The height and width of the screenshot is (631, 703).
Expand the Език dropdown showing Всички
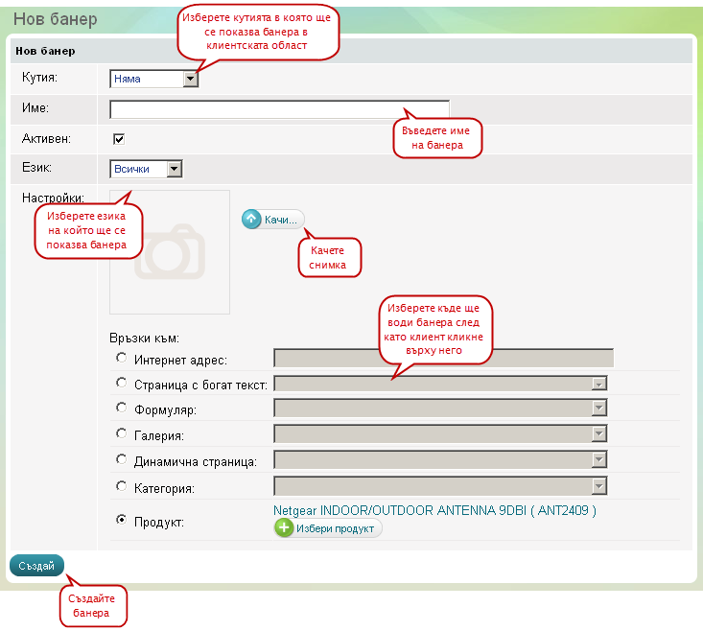coord(146,170)
